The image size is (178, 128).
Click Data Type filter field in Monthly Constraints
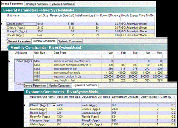[77, 56]
